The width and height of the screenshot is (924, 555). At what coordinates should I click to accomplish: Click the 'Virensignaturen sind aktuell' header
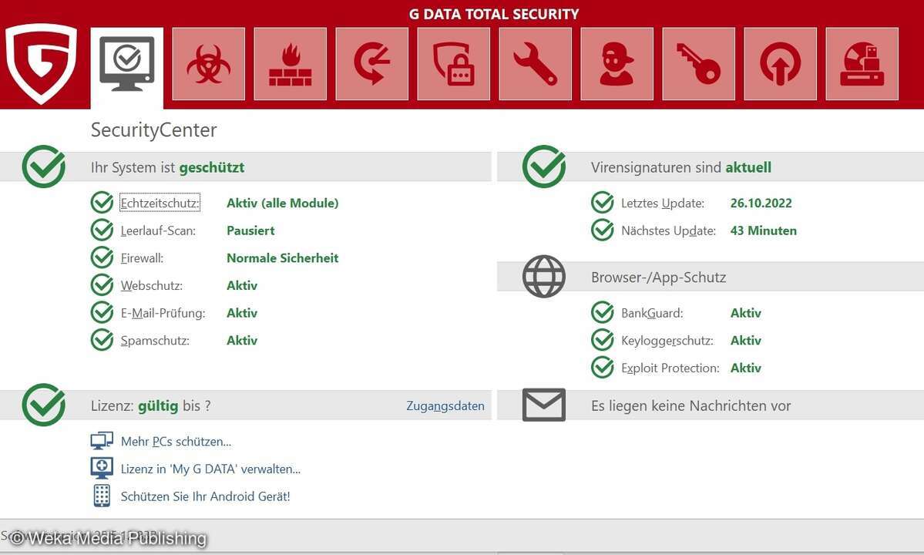tap(681, 167)
